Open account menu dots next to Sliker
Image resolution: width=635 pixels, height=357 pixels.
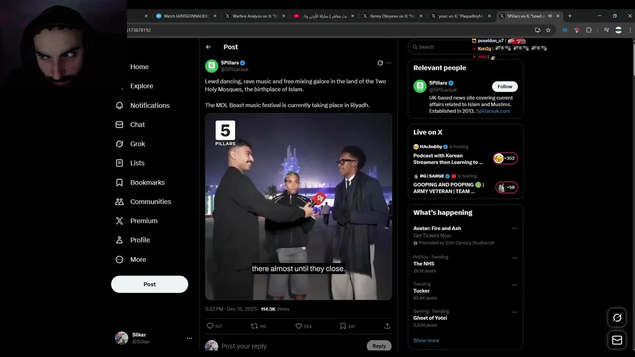[190, 338]
